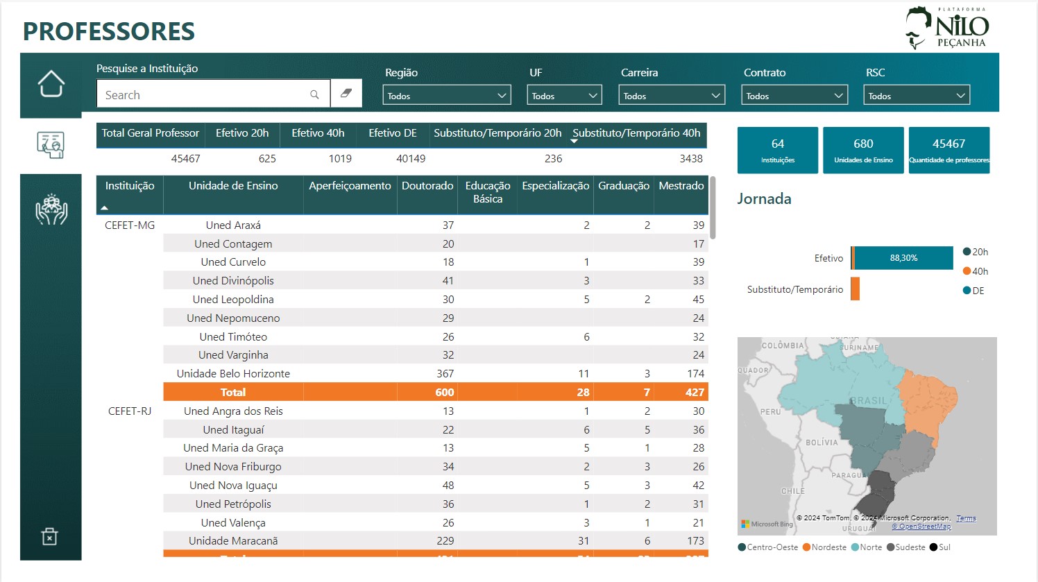Screen dimensions: 1038x582
Task: Sort by Aperfeiçoamento column header
Action: click(x=350, y=186)
